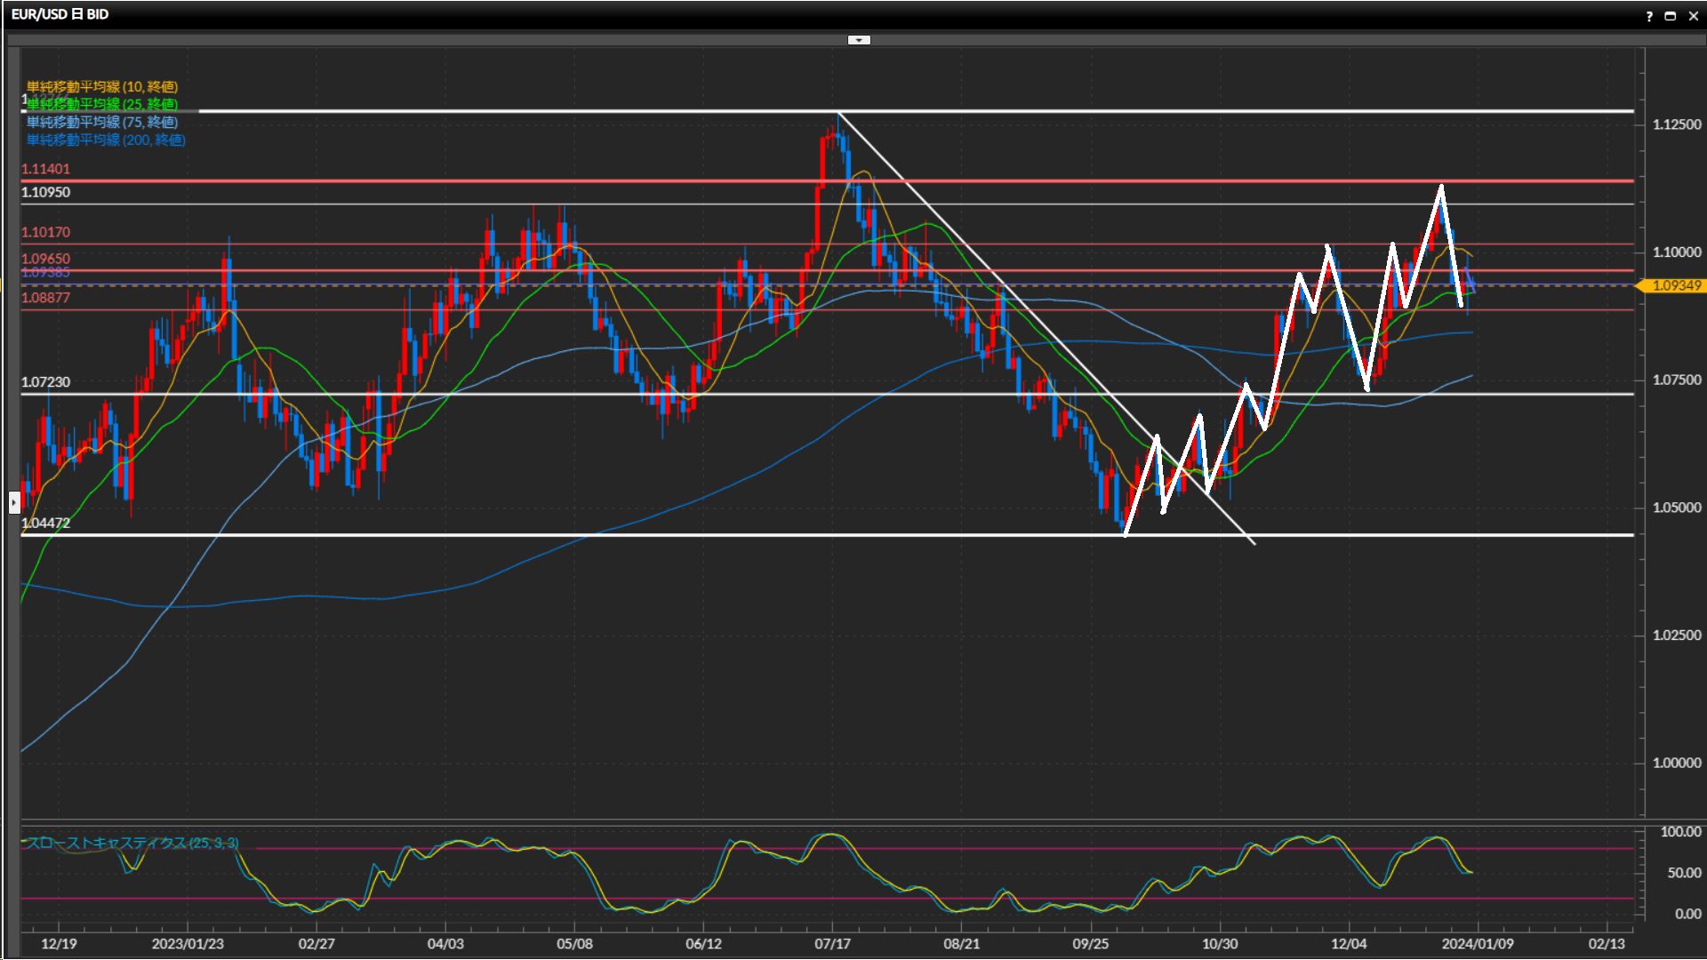Click the 2024/01/09 date on time axis
Screen dimensions: 1707x960
coord(1477,943)
